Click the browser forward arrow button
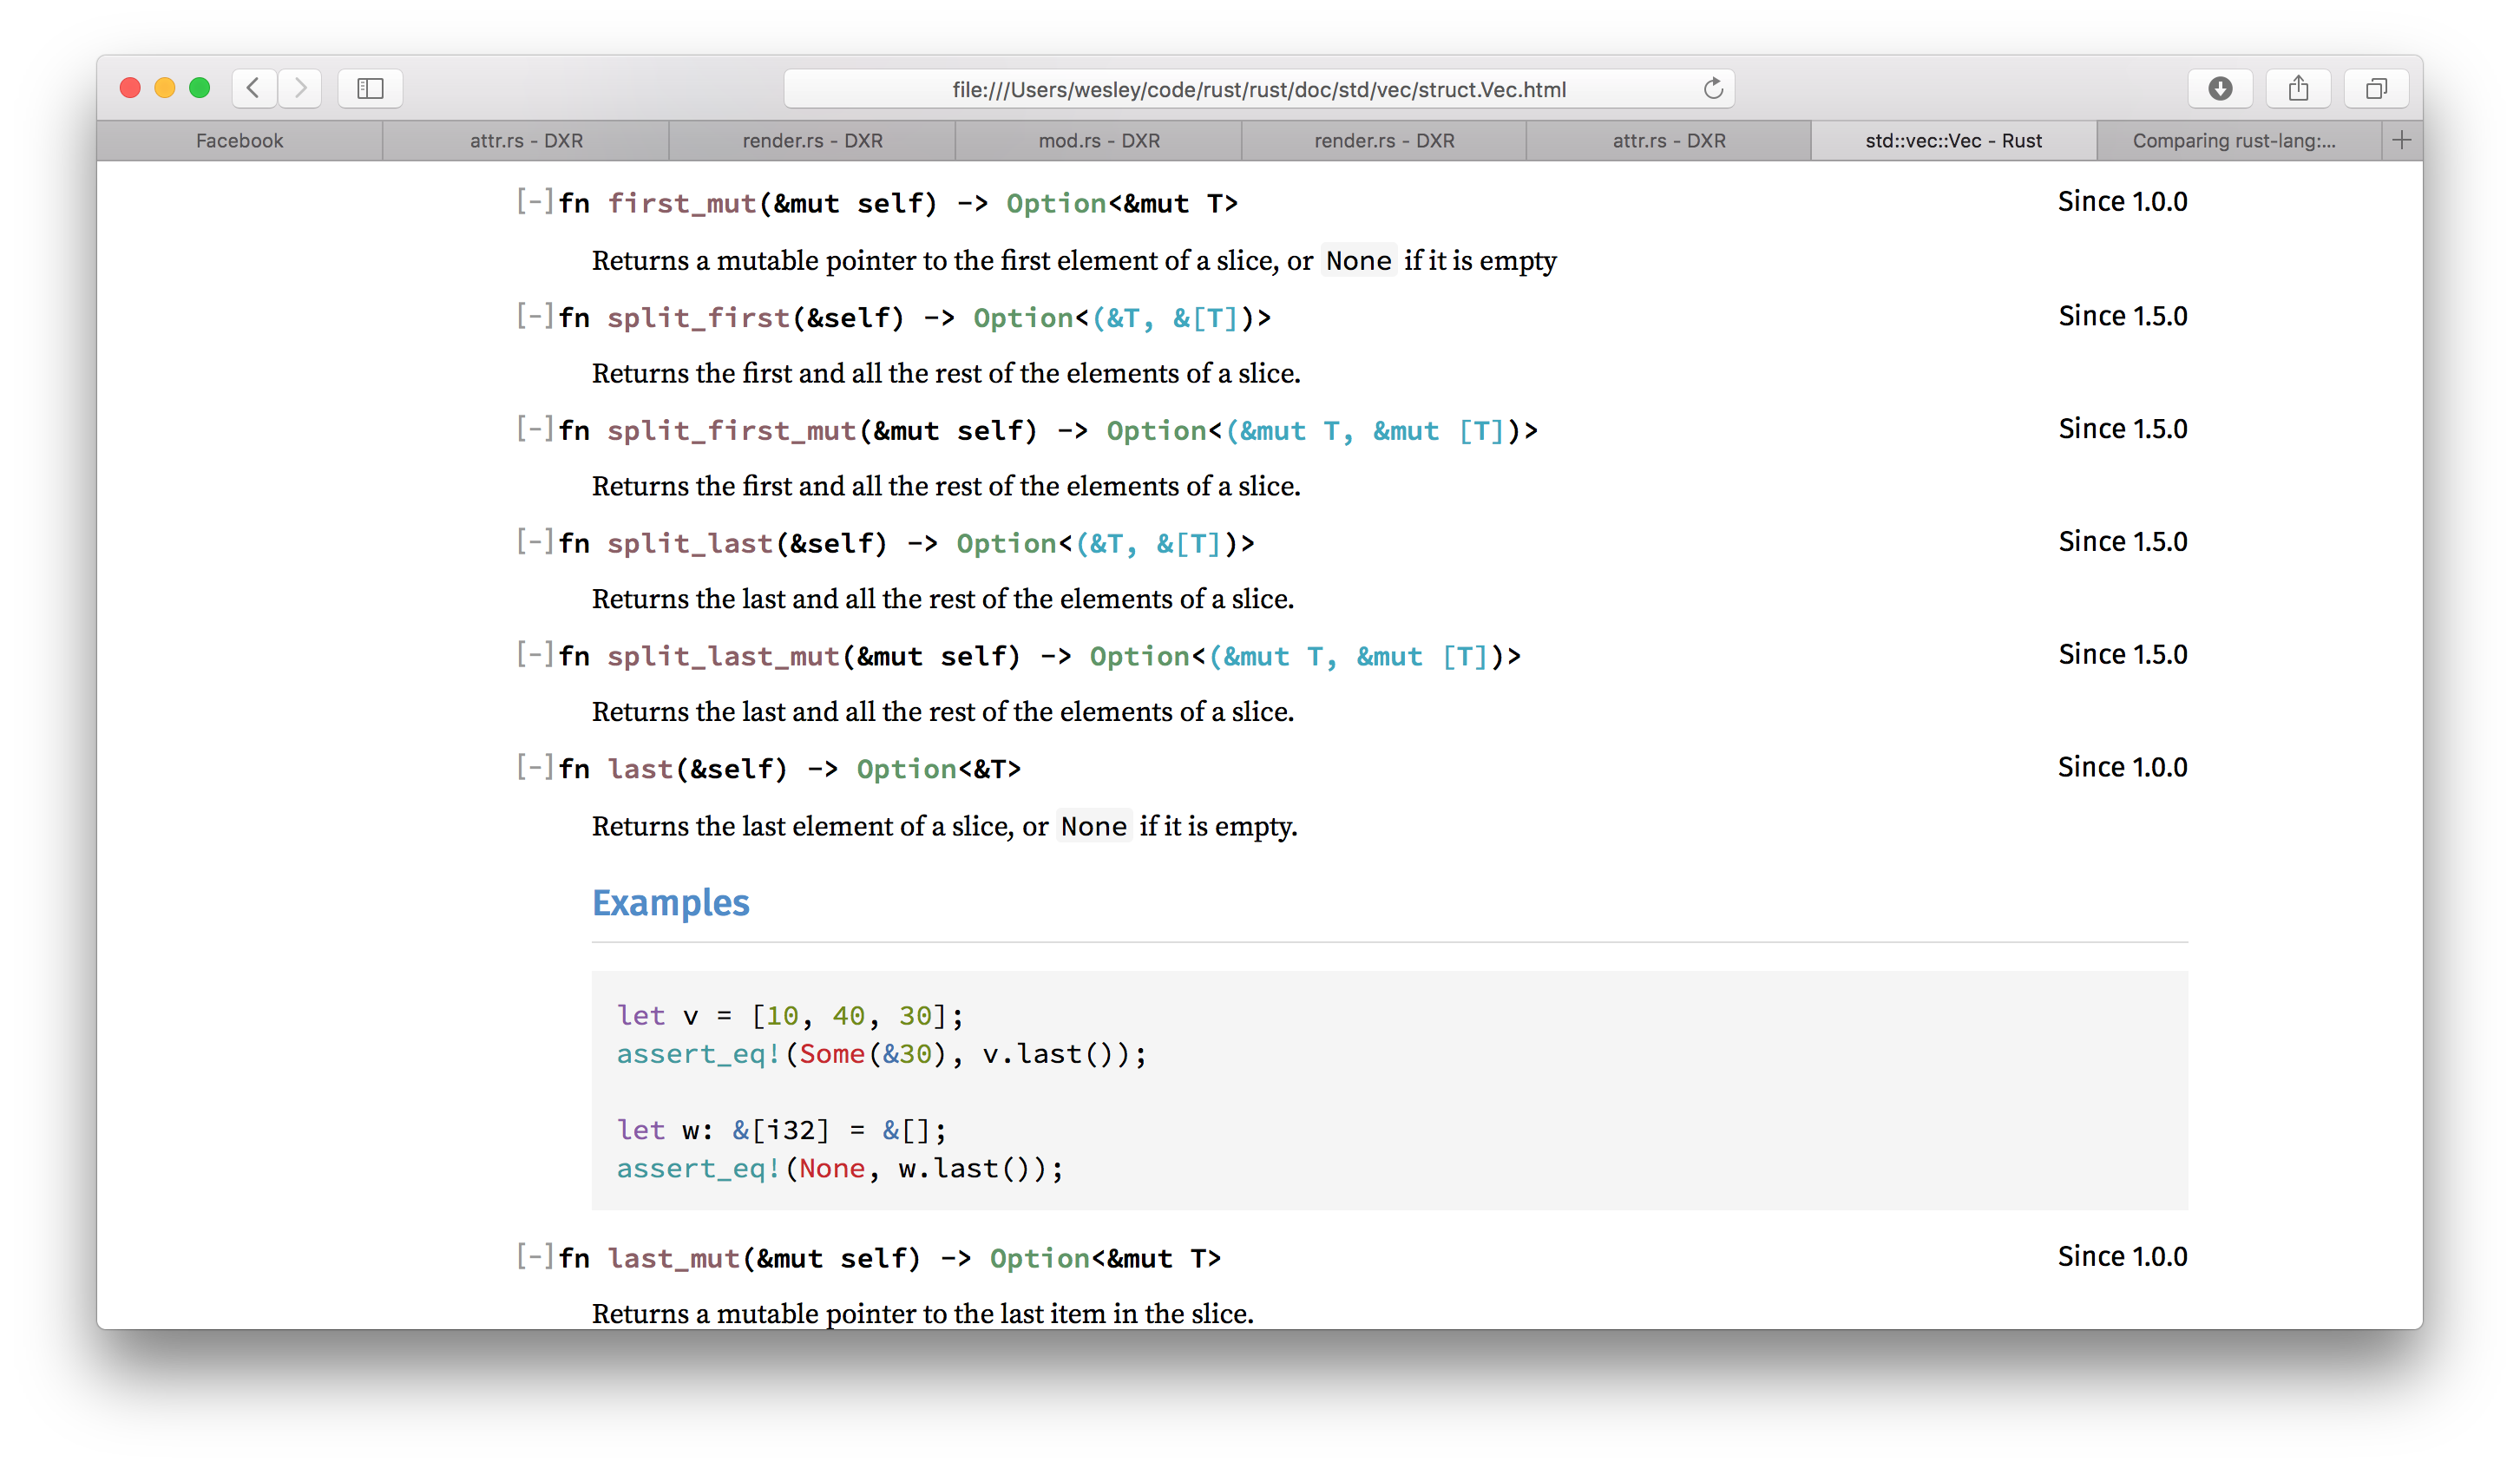The width and height of the screenshot is (2520, 1468). (x=300, y=88)
